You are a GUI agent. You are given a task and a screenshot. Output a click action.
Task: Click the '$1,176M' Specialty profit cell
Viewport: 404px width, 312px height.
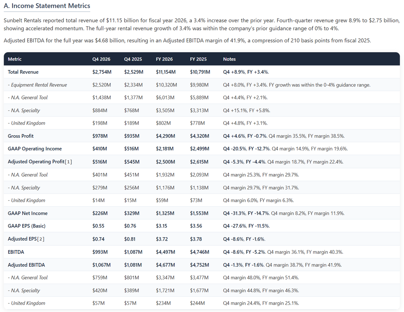coord(165,188)
